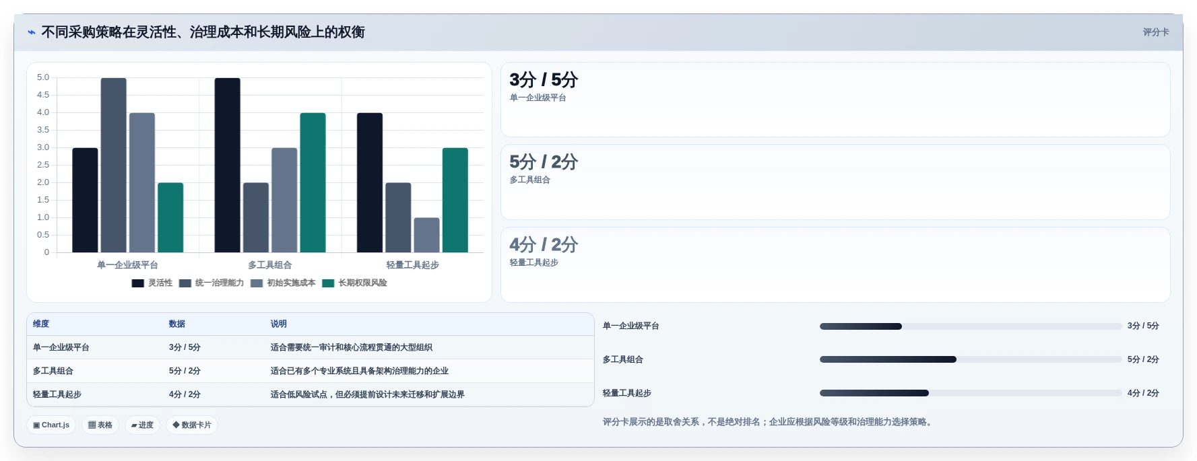Click the 评分卡 label in header
The height and width of the screenshot is (461, 1197).
pyautogui.click(x=1155, y=32)
